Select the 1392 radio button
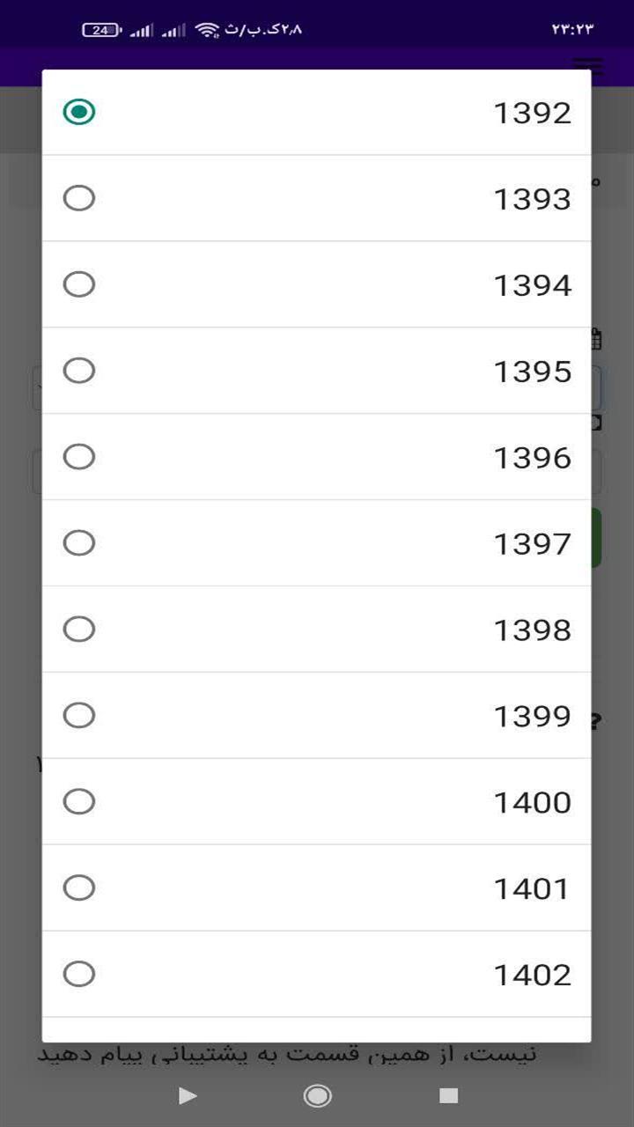This screenshot has width=634, height=1127. coord(79,112)
